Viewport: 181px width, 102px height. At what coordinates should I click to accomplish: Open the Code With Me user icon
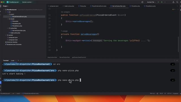pos(173,2)
